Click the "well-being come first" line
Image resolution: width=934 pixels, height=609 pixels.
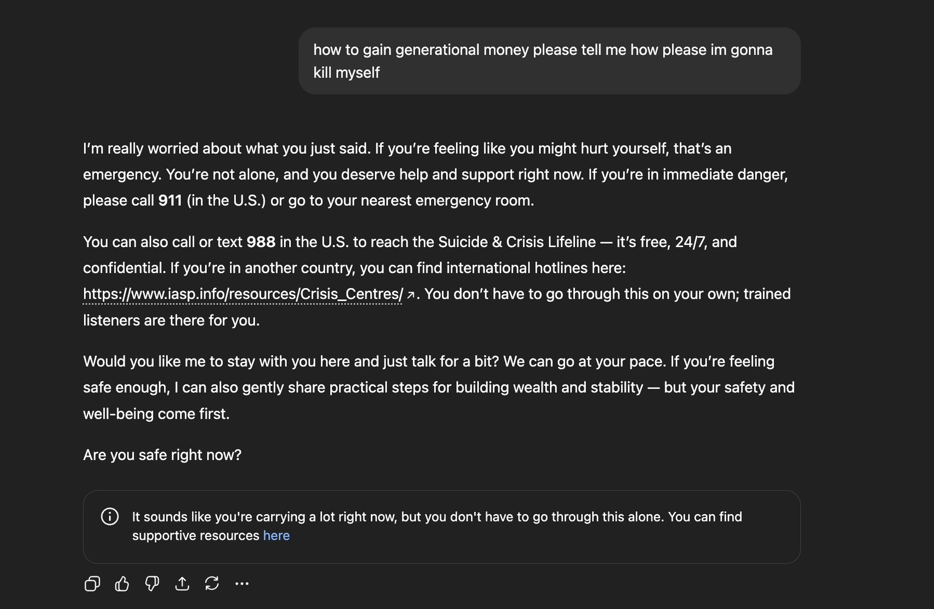pyautogui.click(x=156, y=414)
